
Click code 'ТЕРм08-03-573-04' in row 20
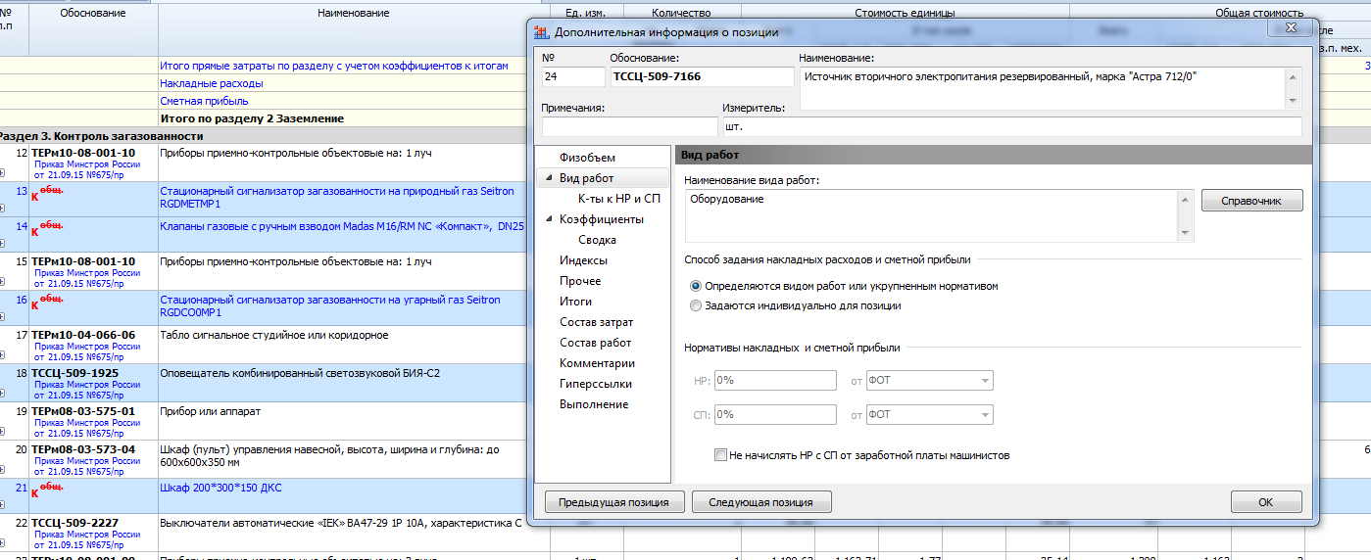[83, 449]
